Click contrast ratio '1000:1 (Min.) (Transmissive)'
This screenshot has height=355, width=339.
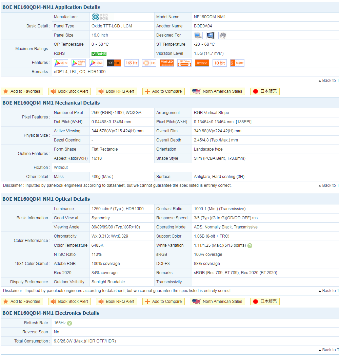click(220, 209)
